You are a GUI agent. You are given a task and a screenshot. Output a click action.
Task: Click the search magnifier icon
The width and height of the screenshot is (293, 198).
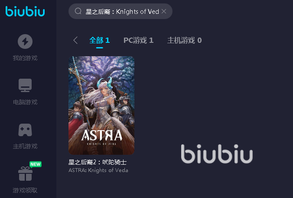(x=78, y=11)
